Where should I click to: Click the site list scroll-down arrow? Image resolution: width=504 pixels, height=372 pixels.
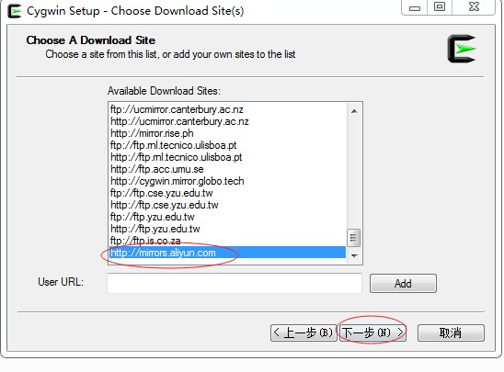pos(354,256)
